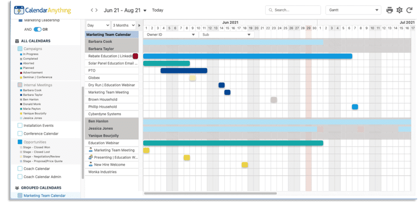The width and height of the screenshot is (418, 204).
Task: Enable the Installation Events calendar
Action: (x=20, y=125)
